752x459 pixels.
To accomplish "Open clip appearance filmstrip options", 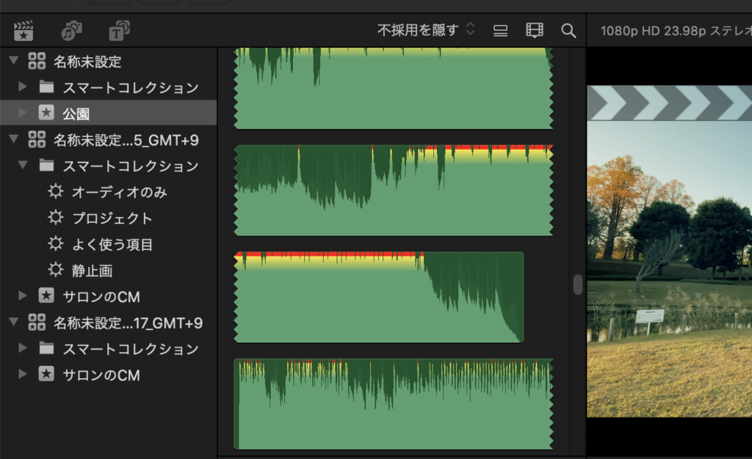I will (535, 31).
